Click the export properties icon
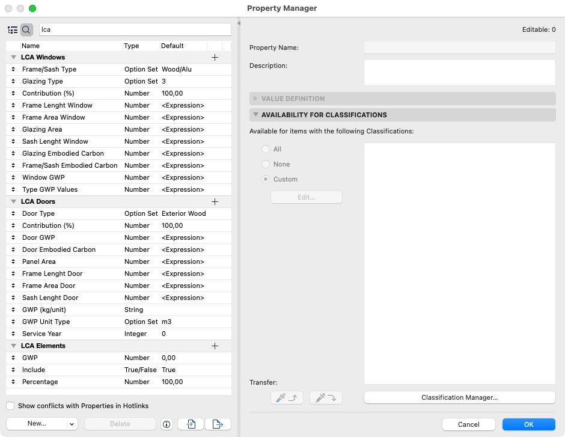 click(x=218, y=424)
